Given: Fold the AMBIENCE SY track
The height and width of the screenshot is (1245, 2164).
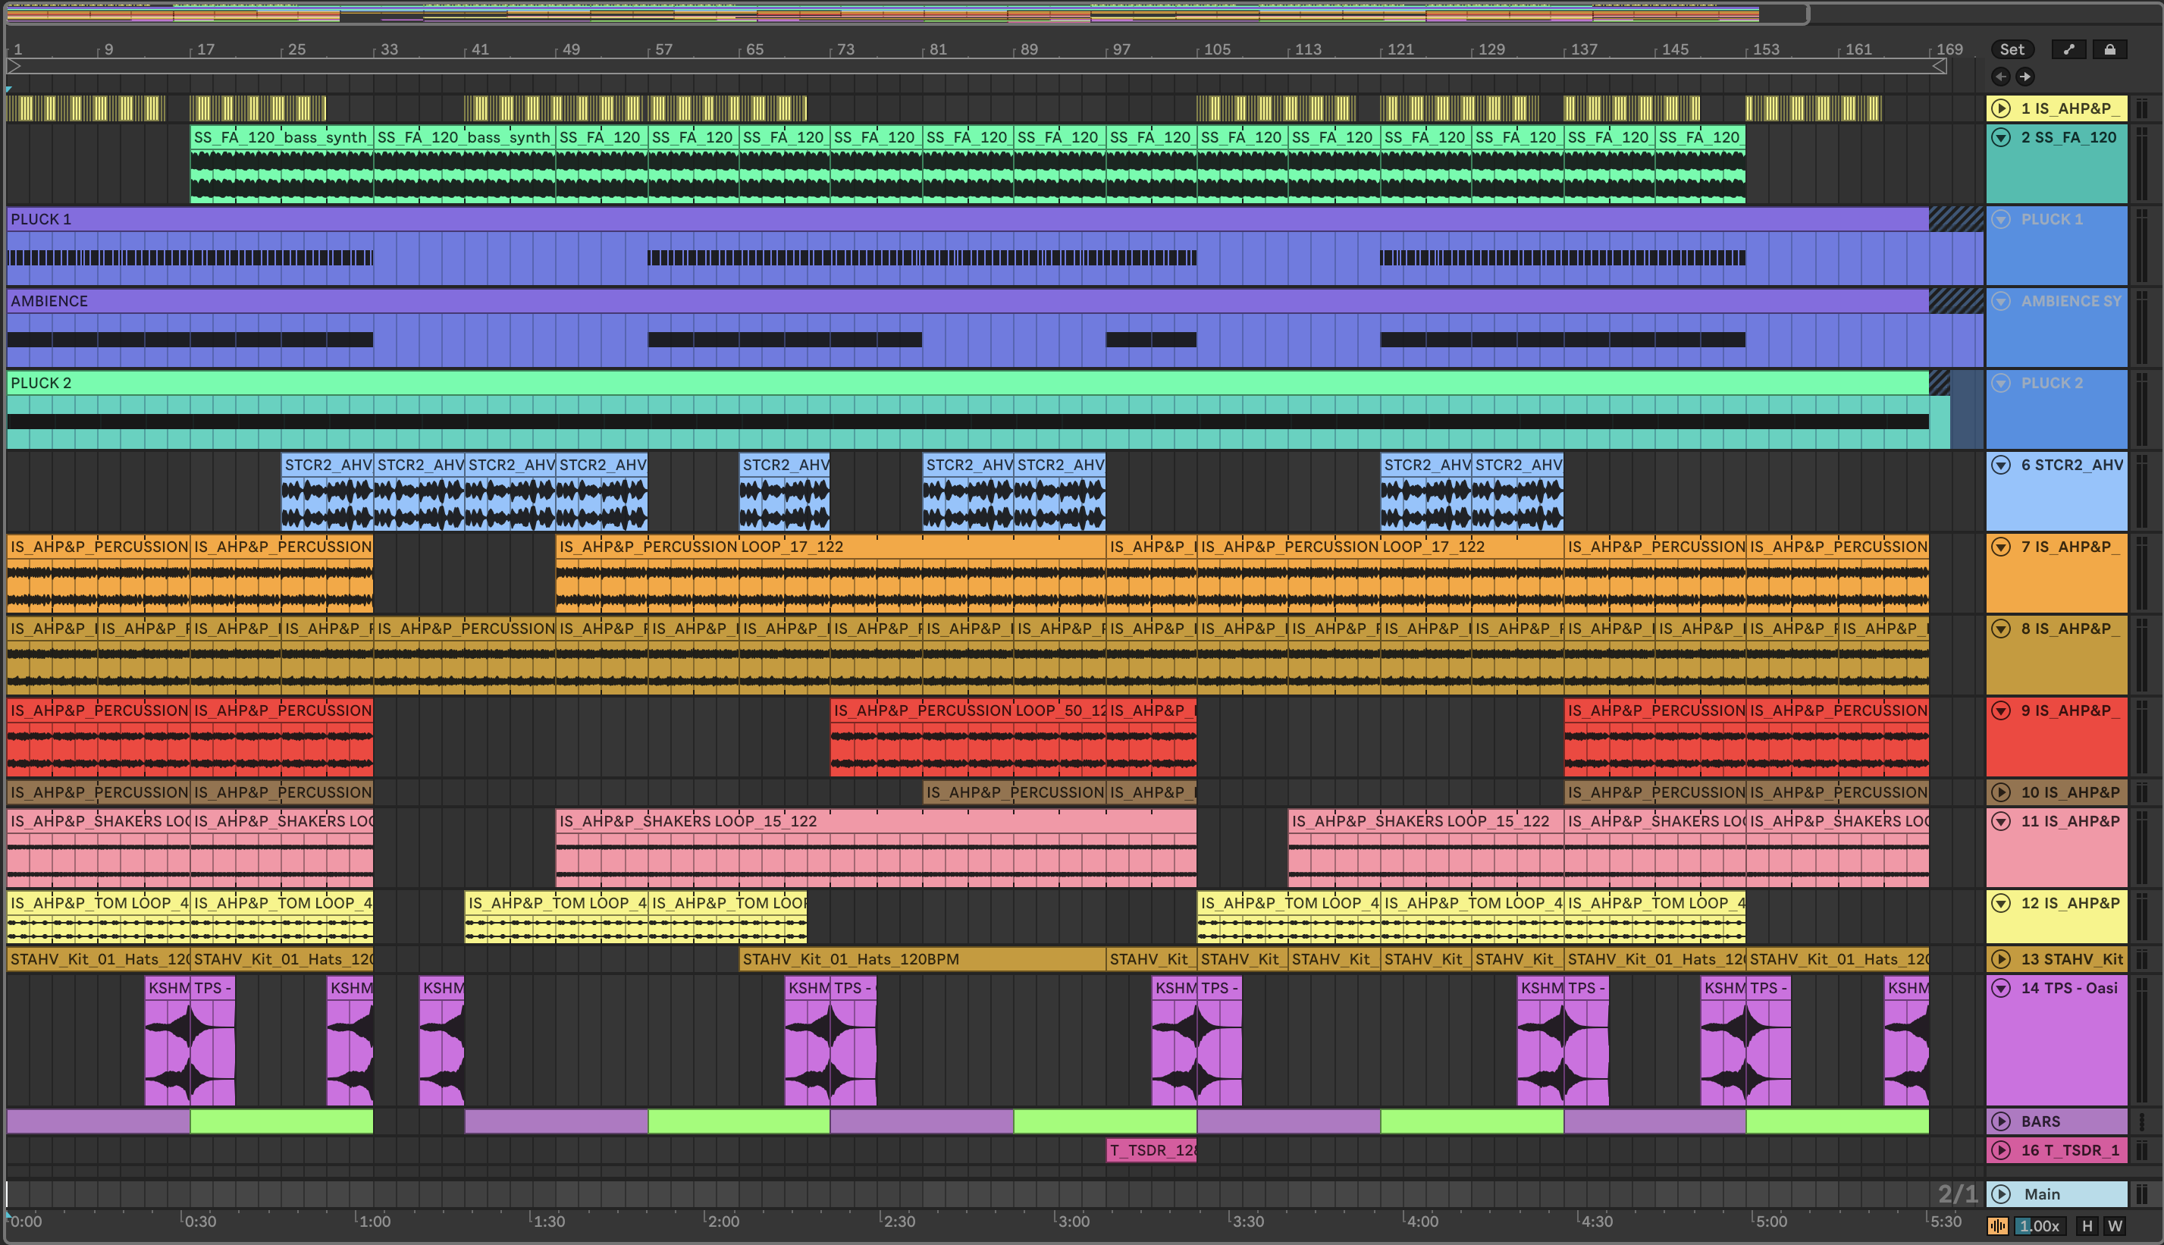Looking at the screenshot, I should pyautogui.click(x=2001, y=301).
